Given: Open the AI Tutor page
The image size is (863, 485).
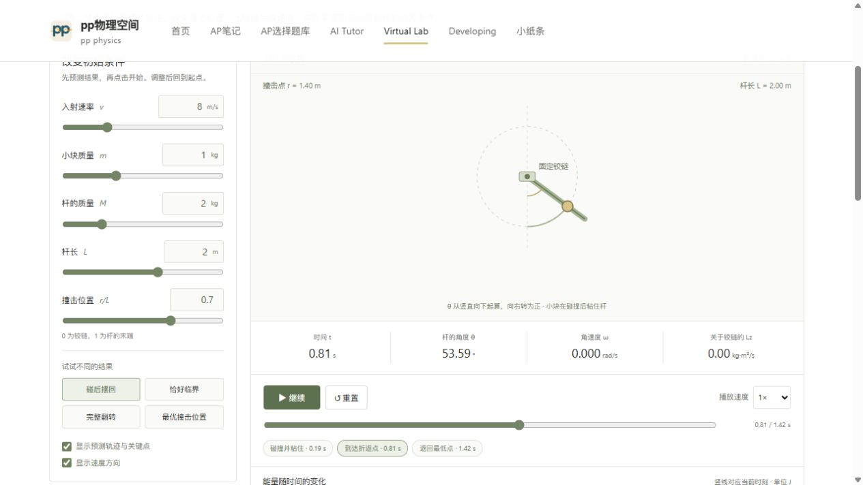Looking at the screenshot, I should (x=347, y=31).
